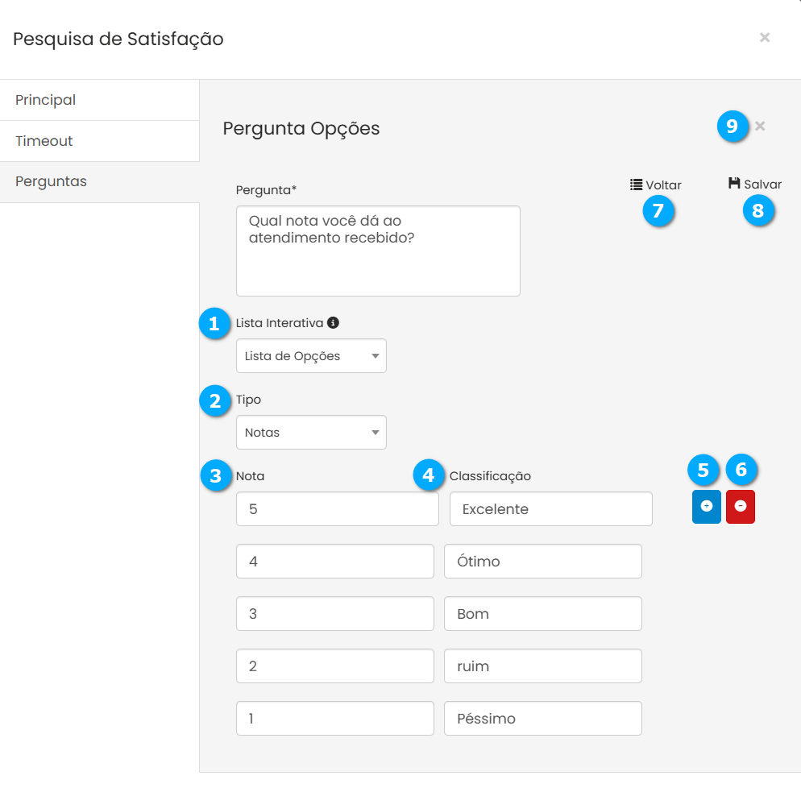Viewport: 801px width, 788px height.
Task: Close the Pergunta Opções panel
Action: coord(760,126)
